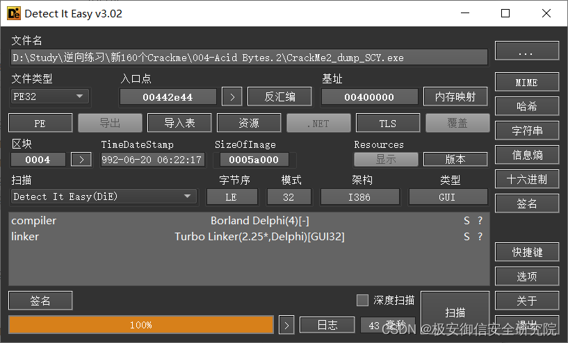The width and height of the screenshot is (568, 343).
Task: Click the SizeOfImage value 0005a000
Action: click(254, 160)
